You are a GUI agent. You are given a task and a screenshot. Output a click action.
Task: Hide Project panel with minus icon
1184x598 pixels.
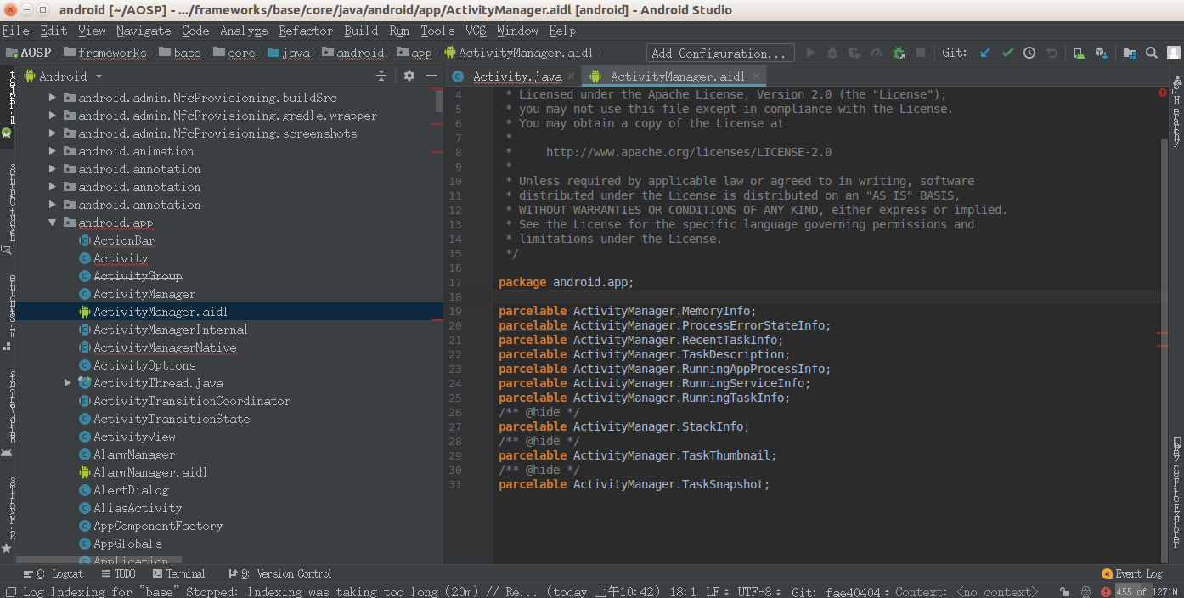(x=431, y=76)
